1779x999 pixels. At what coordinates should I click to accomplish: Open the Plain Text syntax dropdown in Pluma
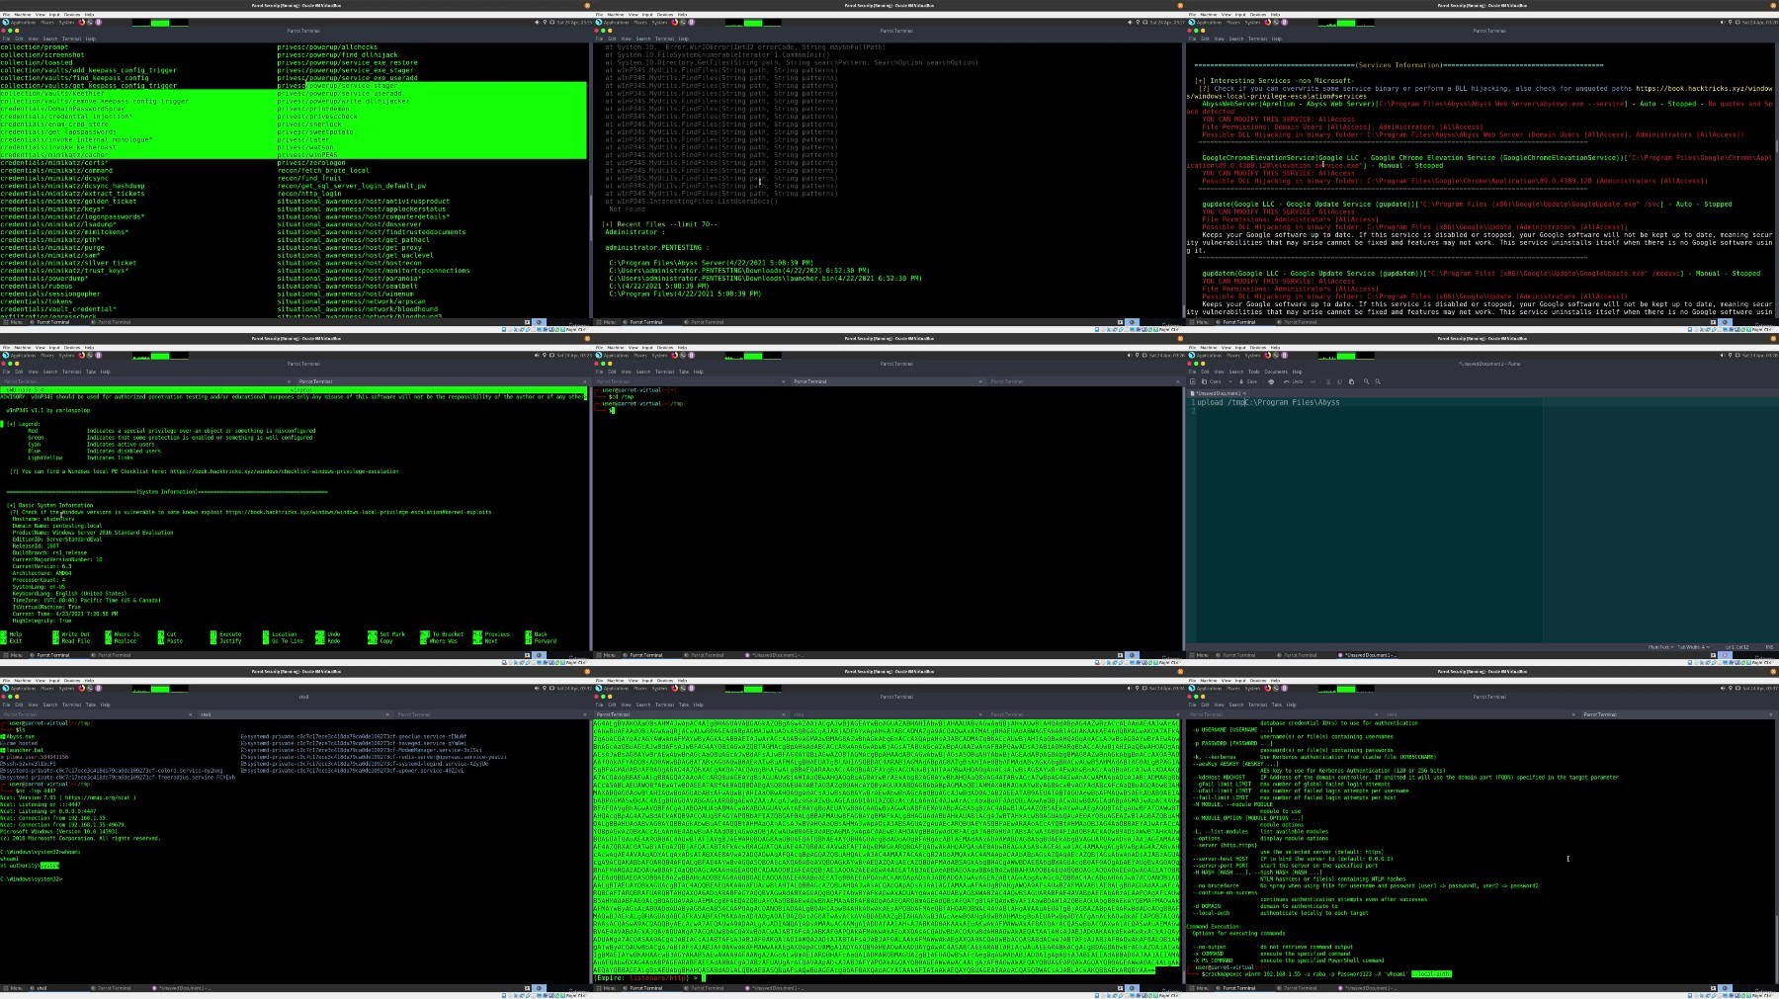click(1660, 647)
